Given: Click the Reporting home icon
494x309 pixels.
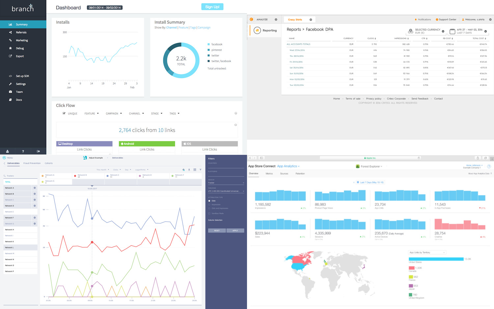Looking at the screenshot, I should tap(257, 30).
